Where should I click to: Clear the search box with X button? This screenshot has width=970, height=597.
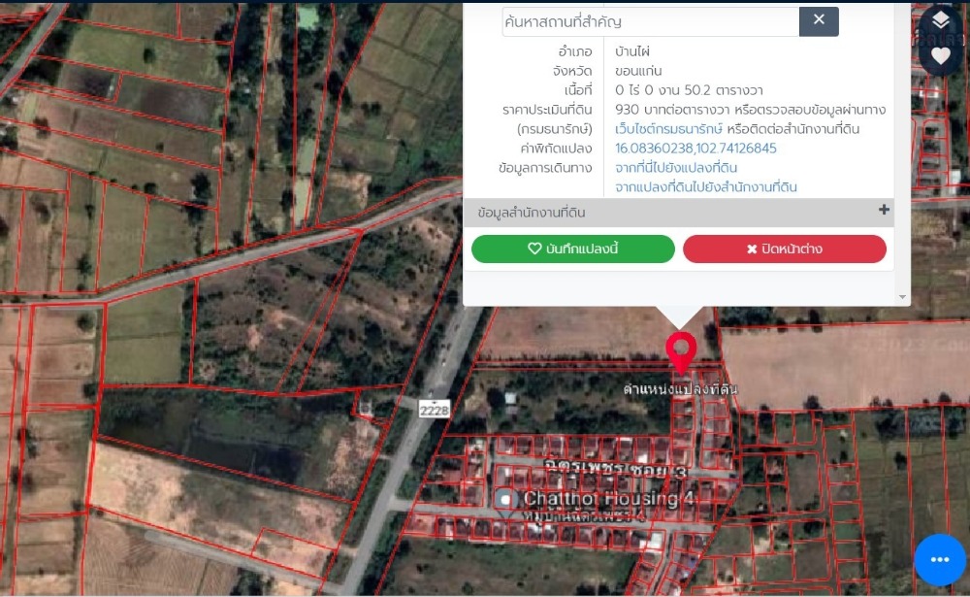click(819, 20)
